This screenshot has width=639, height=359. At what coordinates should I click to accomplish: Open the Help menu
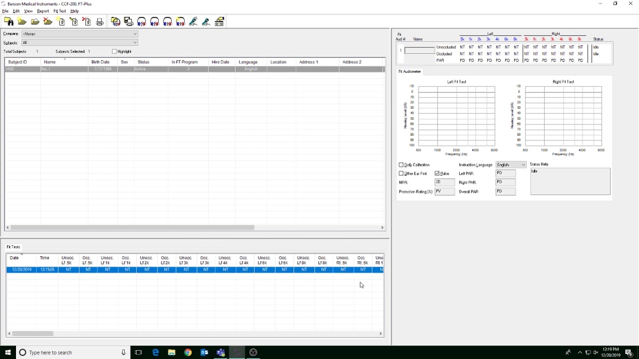tap(74, 11)
